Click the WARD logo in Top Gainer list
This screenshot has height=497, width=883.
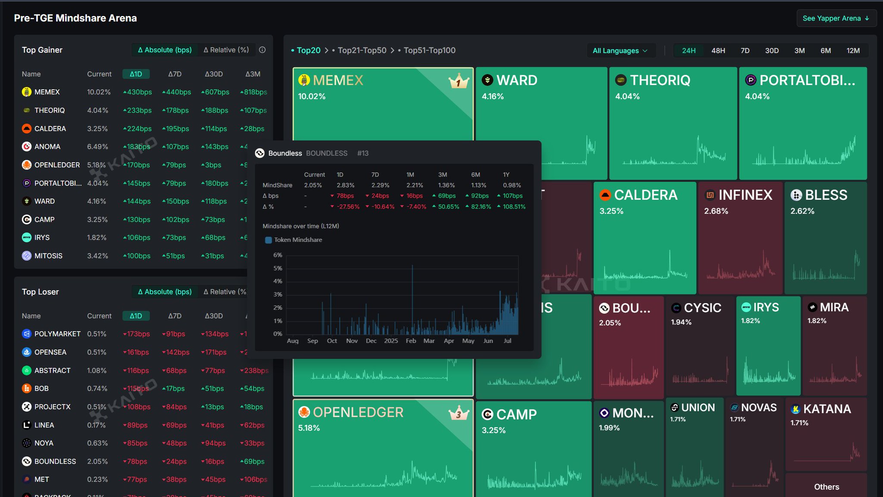pyautogui.click(x=27, y=201)
